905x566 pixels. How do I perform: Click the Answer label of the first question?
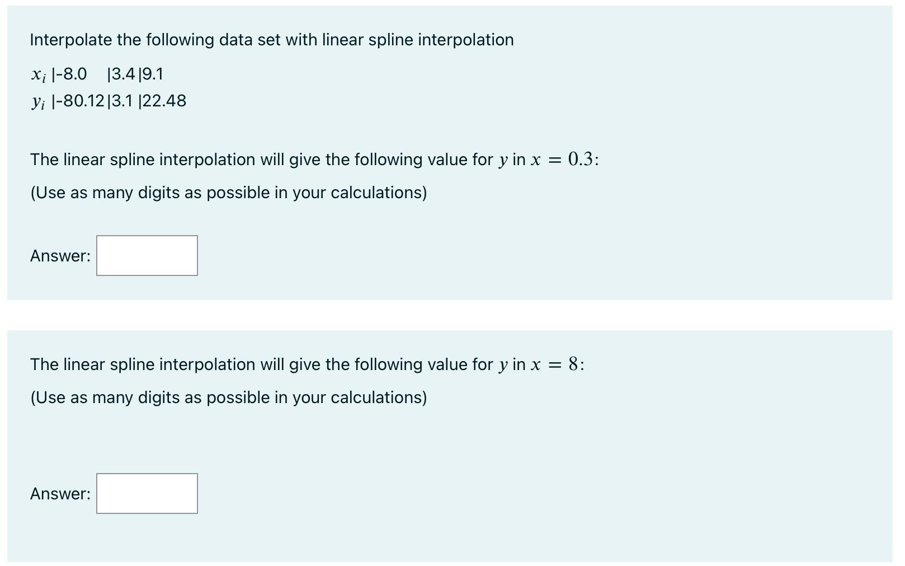(x=60, y=256)
